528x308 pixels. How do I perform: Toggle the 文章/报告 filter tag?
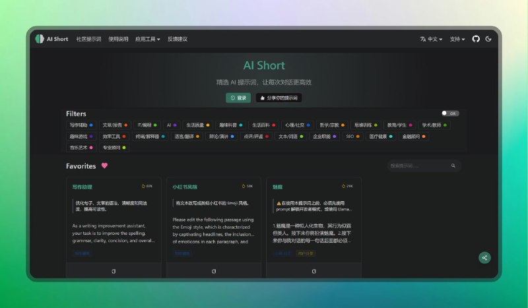115,125
